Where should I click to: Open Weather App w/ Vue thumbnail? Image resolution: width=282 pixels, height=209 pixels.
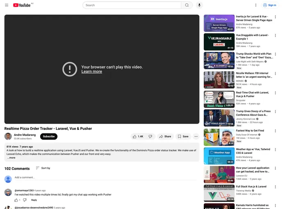(219, 156)
